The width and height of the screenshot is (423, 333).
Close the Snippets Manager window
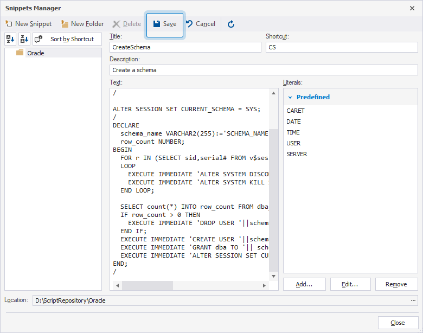coord(412,8)
